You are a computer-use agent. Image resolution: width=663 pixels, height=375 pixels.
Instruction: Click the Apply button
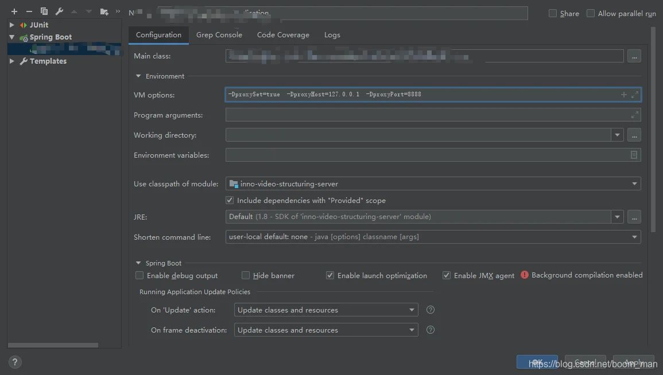[633, 362]
